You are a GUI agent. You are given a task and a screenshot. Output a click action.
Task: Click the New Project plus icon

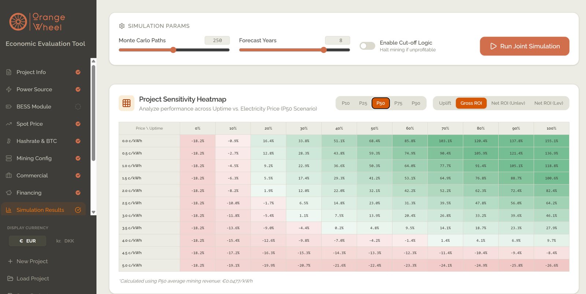pos(10,261)
